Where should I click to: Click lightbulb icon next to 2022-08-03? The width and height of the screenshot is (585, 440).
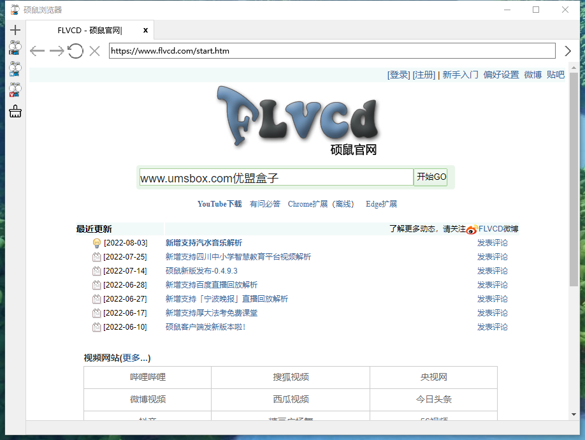(x=97, y=244)
